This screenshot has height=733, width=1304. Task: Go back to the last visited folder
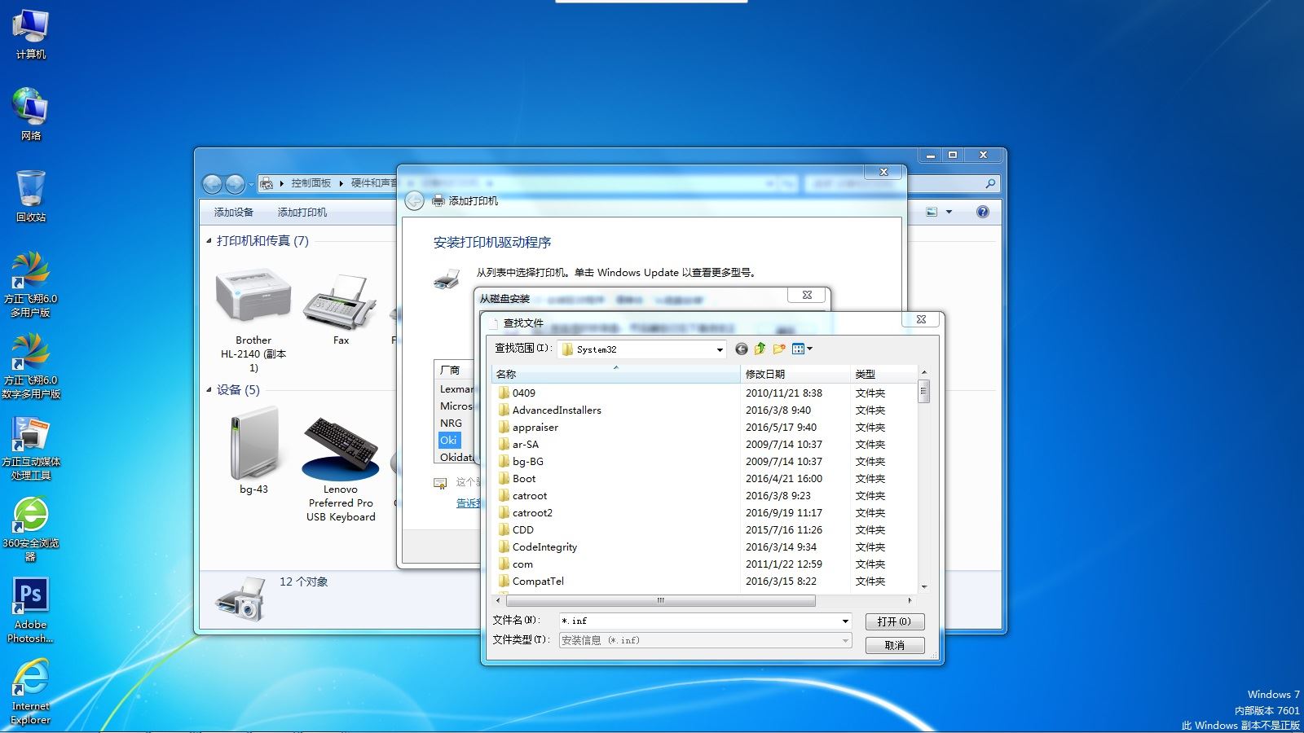(x=741, y=349)
